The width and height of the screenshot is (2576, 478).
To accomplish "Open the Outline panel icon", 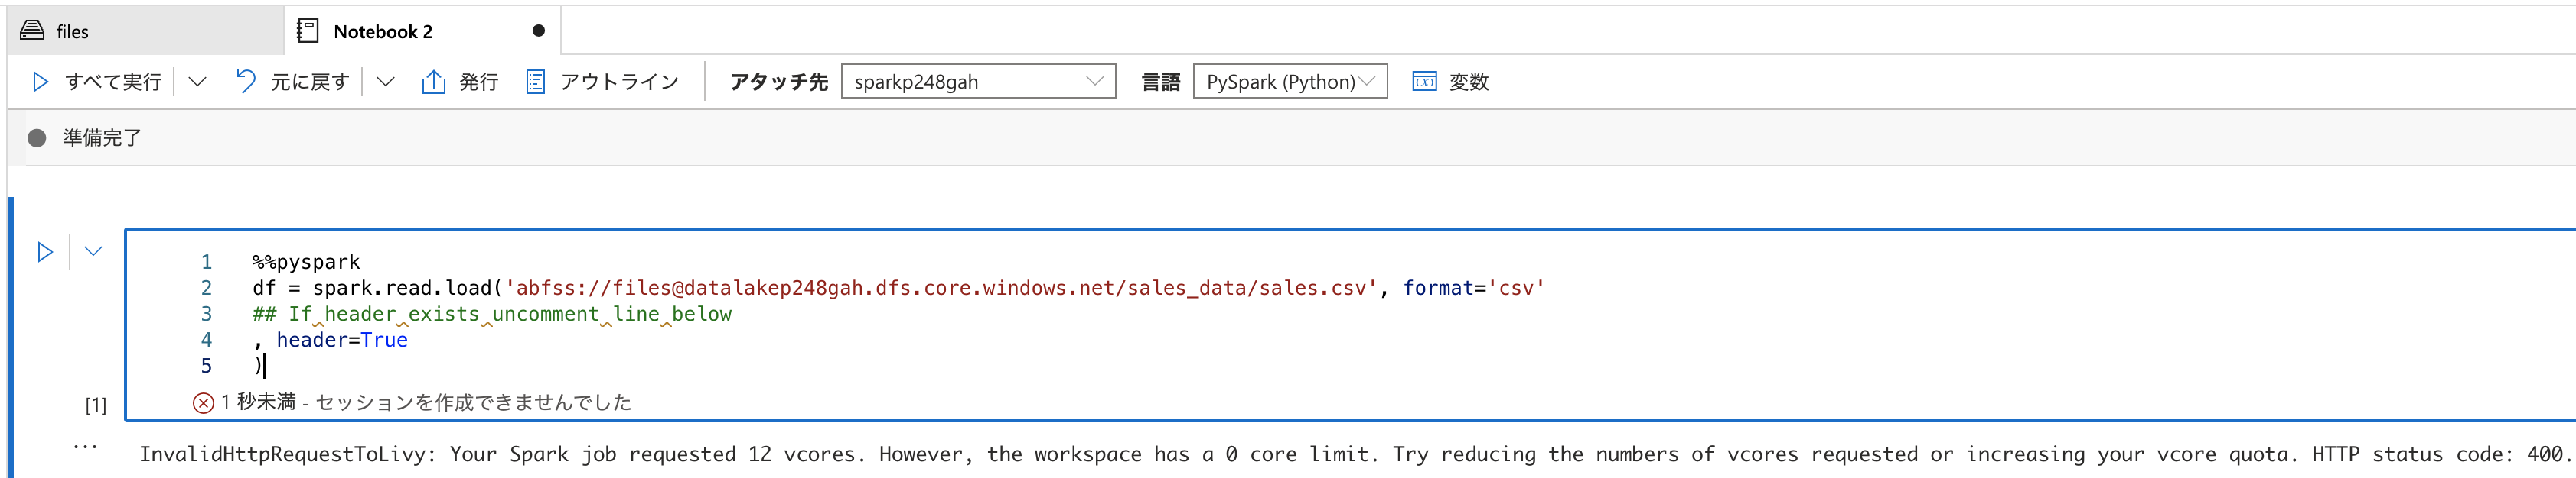I will (536, 82).
